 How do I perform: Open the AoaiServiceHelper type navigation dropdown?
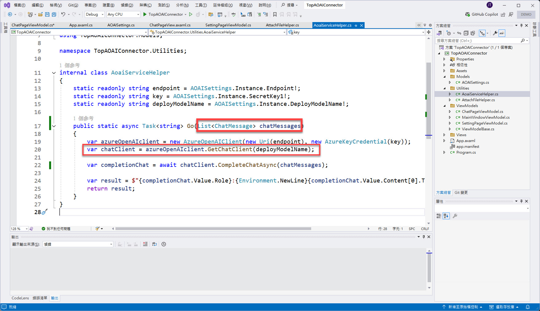(x=217, y=32)
